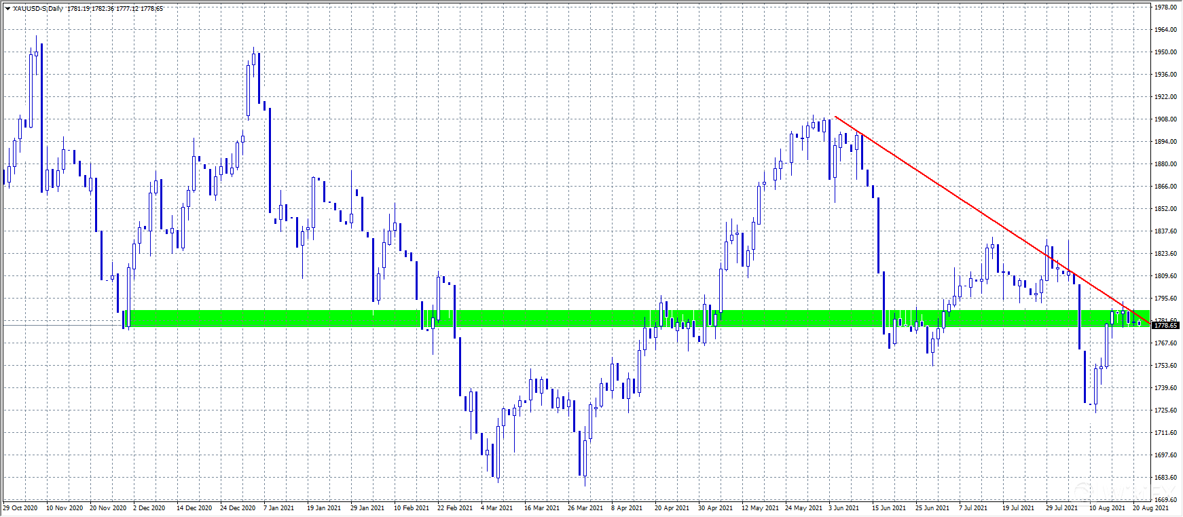Viewport: 1183px width, 517px height.
Task: Click the 10 Nov 2020 date label
Action: [65, 508]
